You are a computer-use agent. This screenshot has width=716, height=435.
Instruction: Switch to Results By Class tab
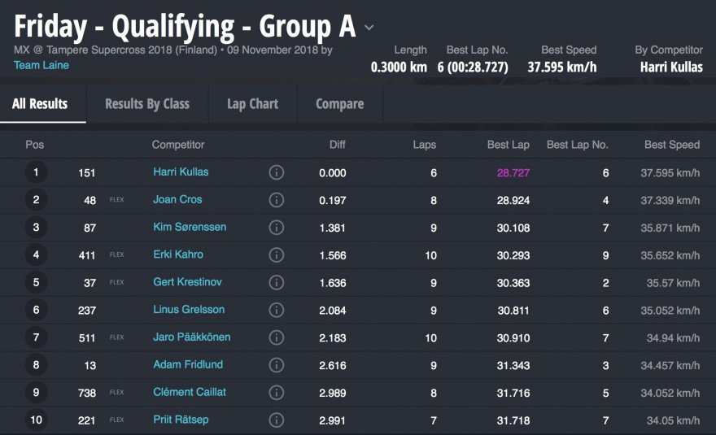147,104
